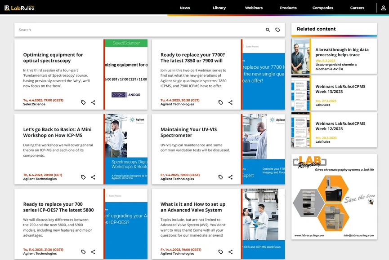Viewport: 389px width, 260px height.
Task: Open the Products menu item
Action: click(x=288, y=8)
